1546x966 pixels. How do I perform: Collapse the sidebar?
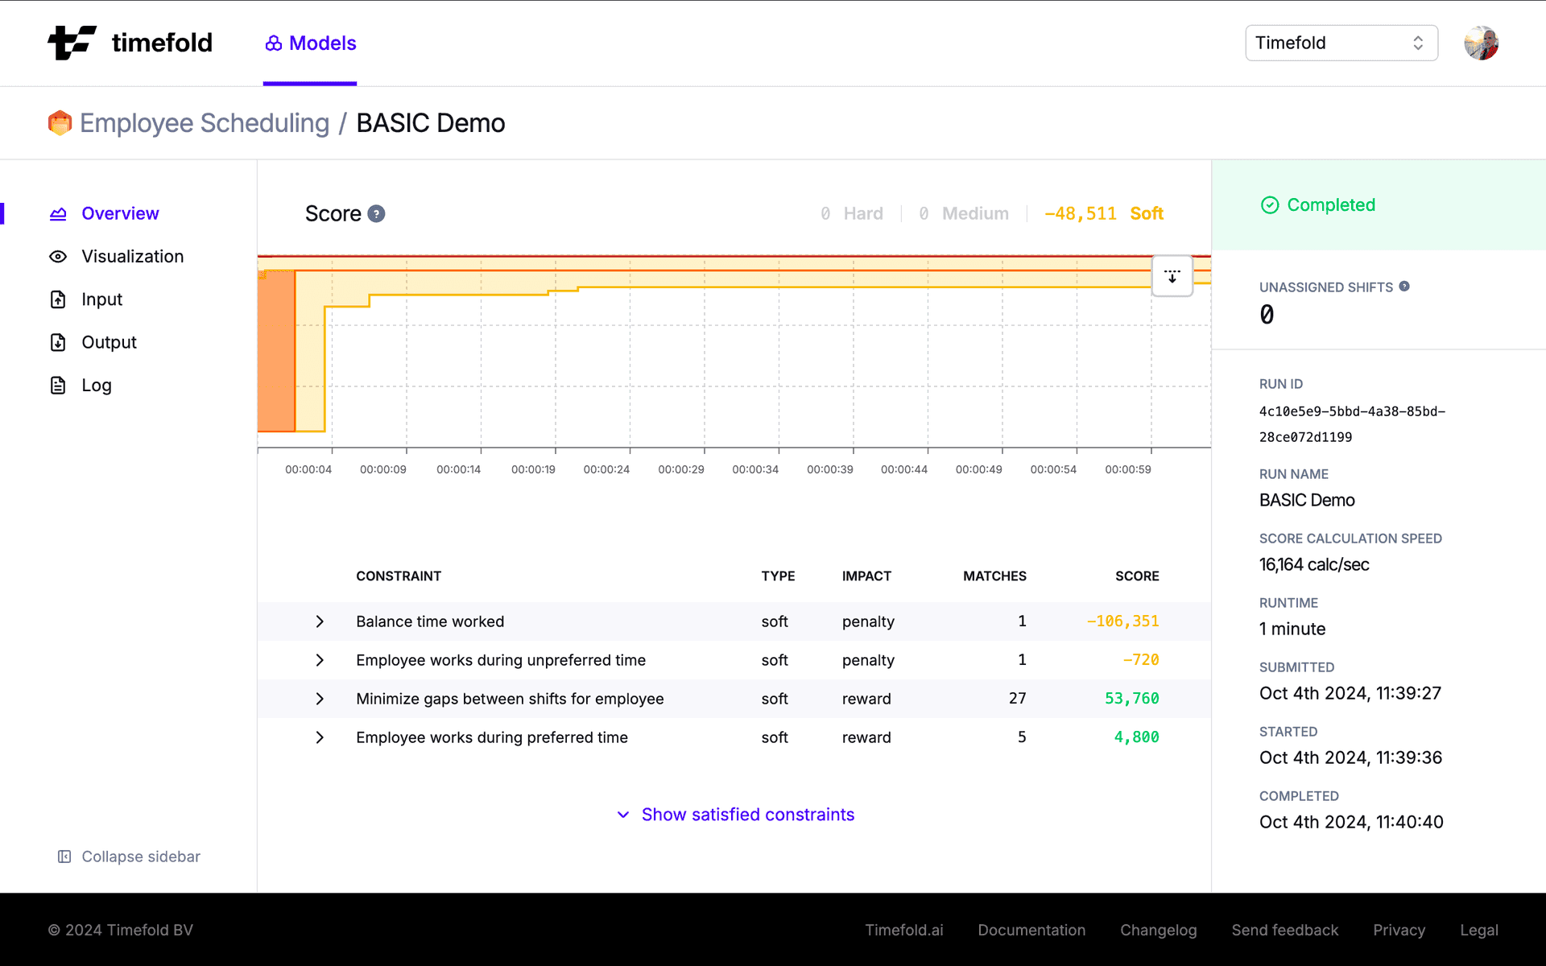127,856
